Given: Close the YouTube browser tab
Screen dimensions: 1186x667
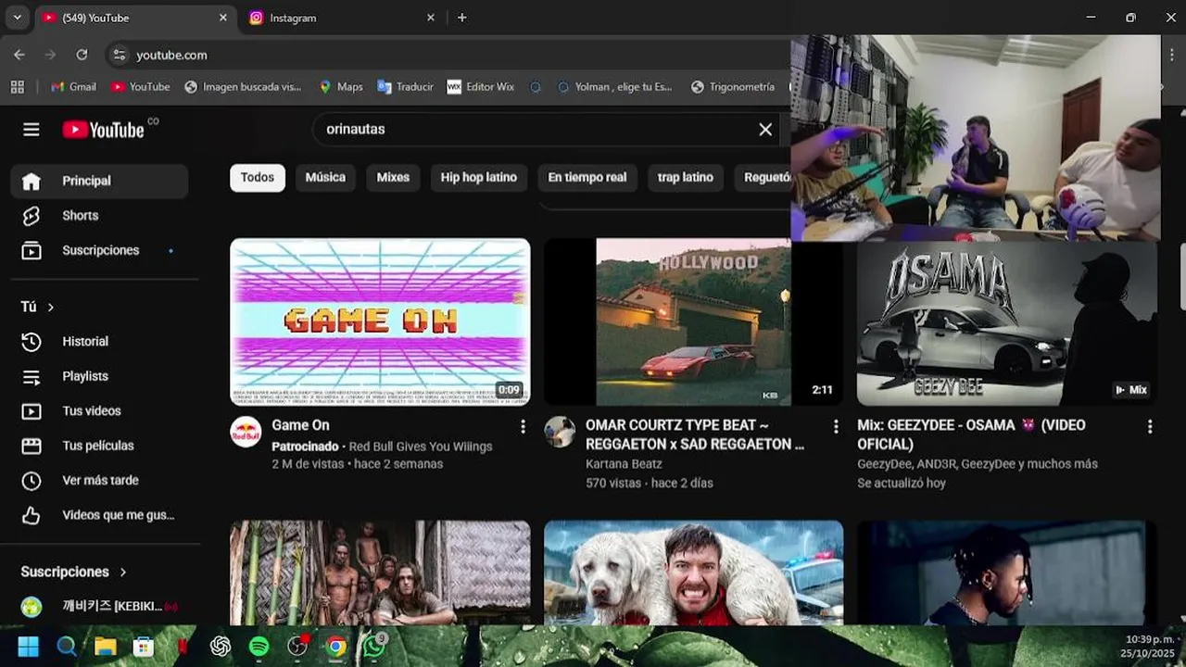Looking at the screenshot, I should point(223,18).
